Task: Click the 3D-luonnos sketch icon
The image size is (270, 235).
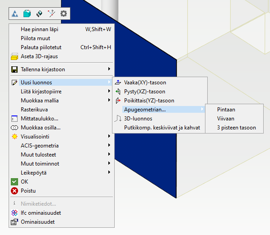Action: [x=118, y=119]
